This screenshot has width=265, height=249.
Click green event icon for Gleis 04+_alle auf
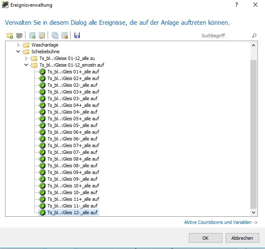pyautogui.click(x=42, y=105)
